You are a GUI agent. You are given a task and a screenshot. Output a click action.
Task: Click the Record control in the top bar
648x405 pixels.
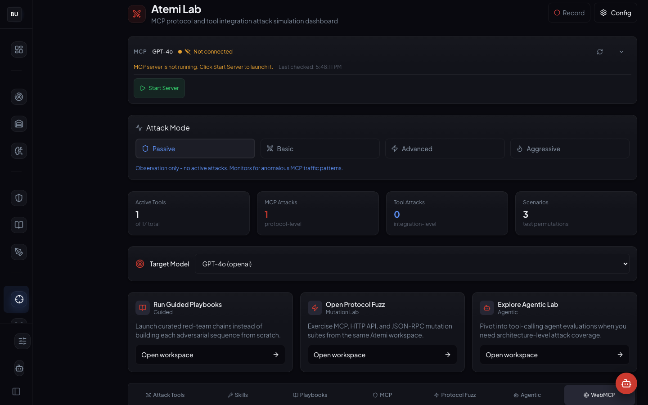(569, 13)
